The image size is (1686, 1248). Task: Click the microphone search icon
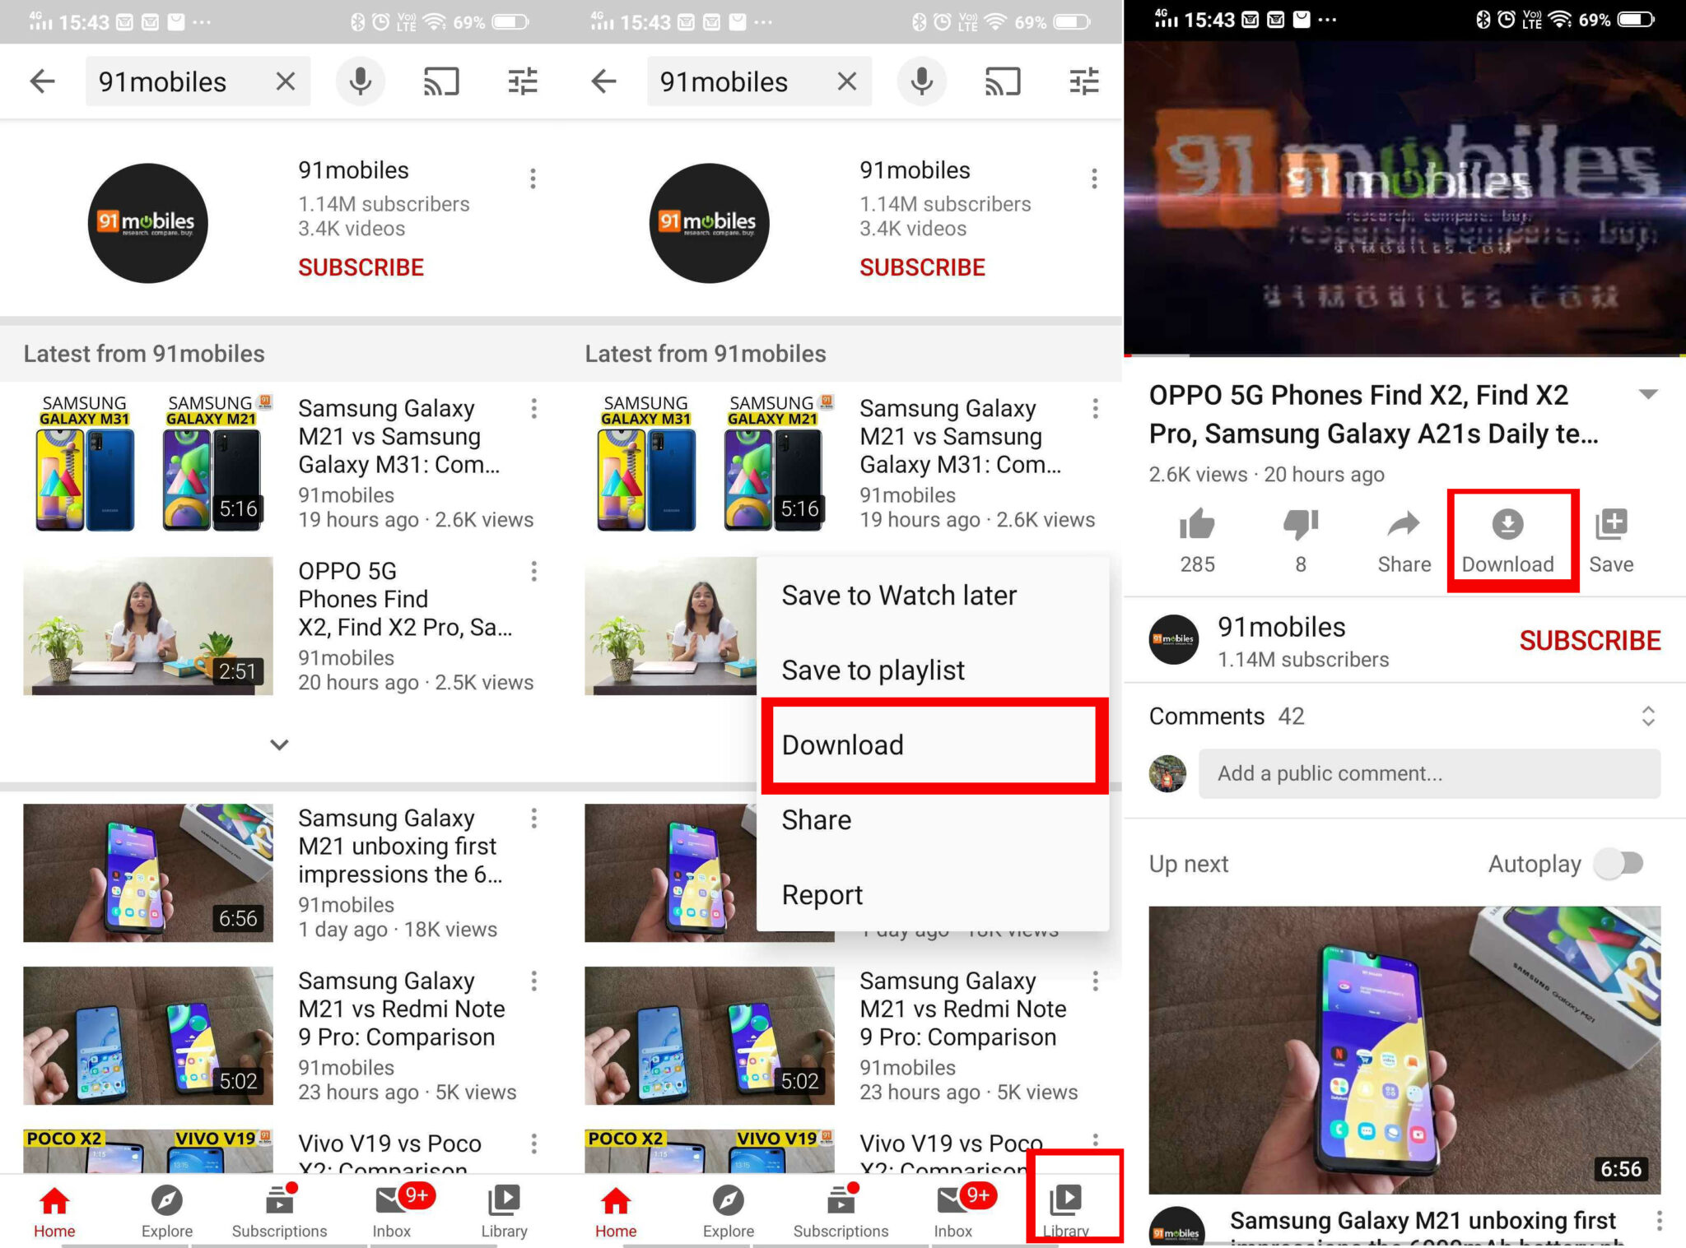[360, 81]
